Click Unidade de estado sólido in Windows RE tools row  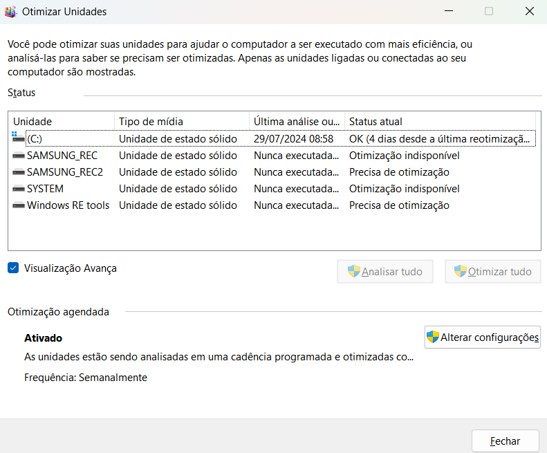point(178,205)
